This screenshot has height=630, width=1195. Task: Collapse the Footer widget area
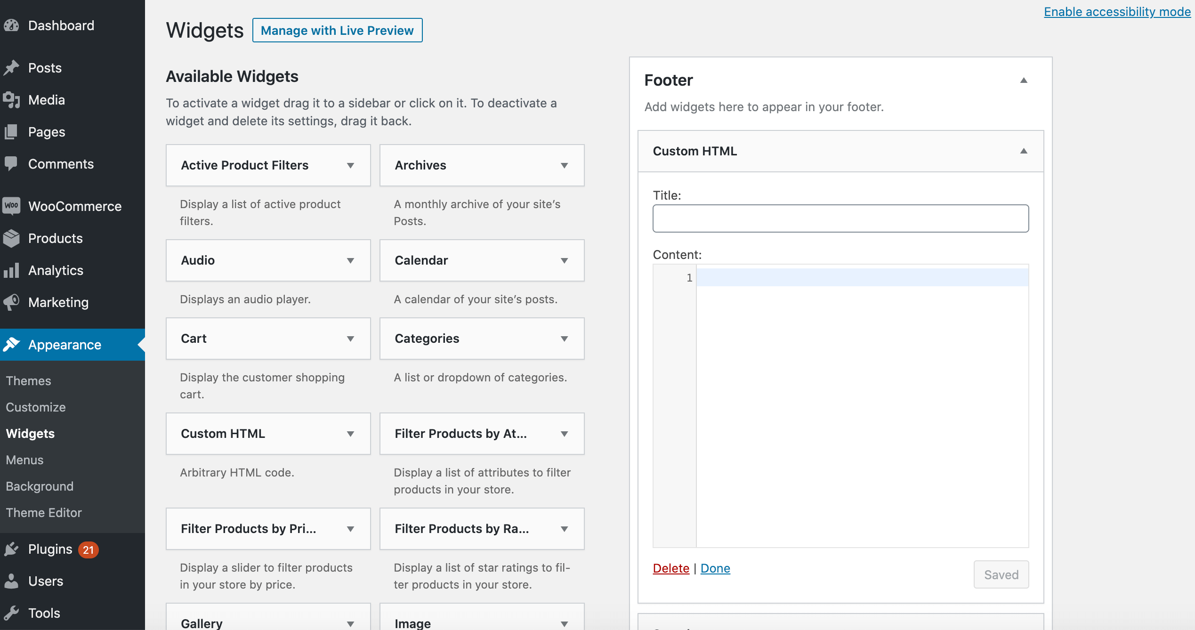tap(1024, 81)
